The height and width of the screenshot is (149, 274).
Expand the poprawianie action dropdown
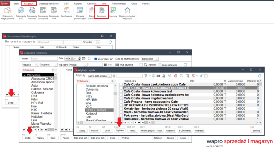pos(157,59)
